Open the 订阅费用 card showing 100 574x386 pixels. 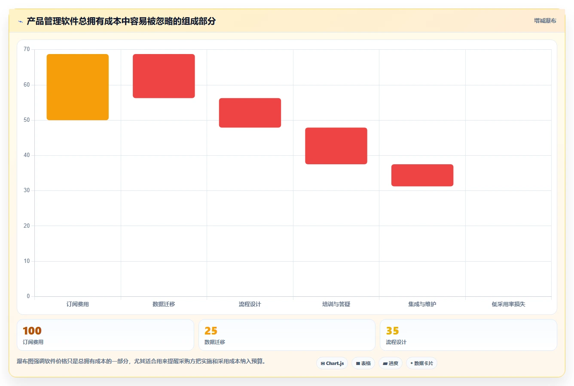click(105, 335)
